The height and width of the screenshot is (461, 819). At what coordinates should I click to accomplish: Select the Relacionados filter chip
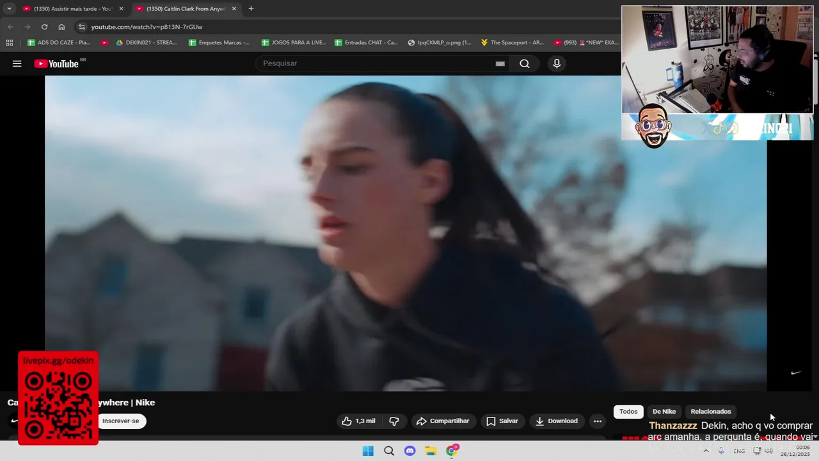[x=711, y=412]
